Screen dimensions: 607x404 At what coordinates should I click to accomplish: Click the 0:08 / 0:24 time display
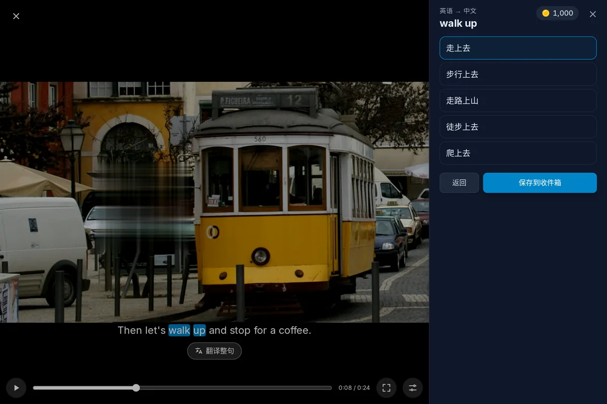click(x=354, y=388)
